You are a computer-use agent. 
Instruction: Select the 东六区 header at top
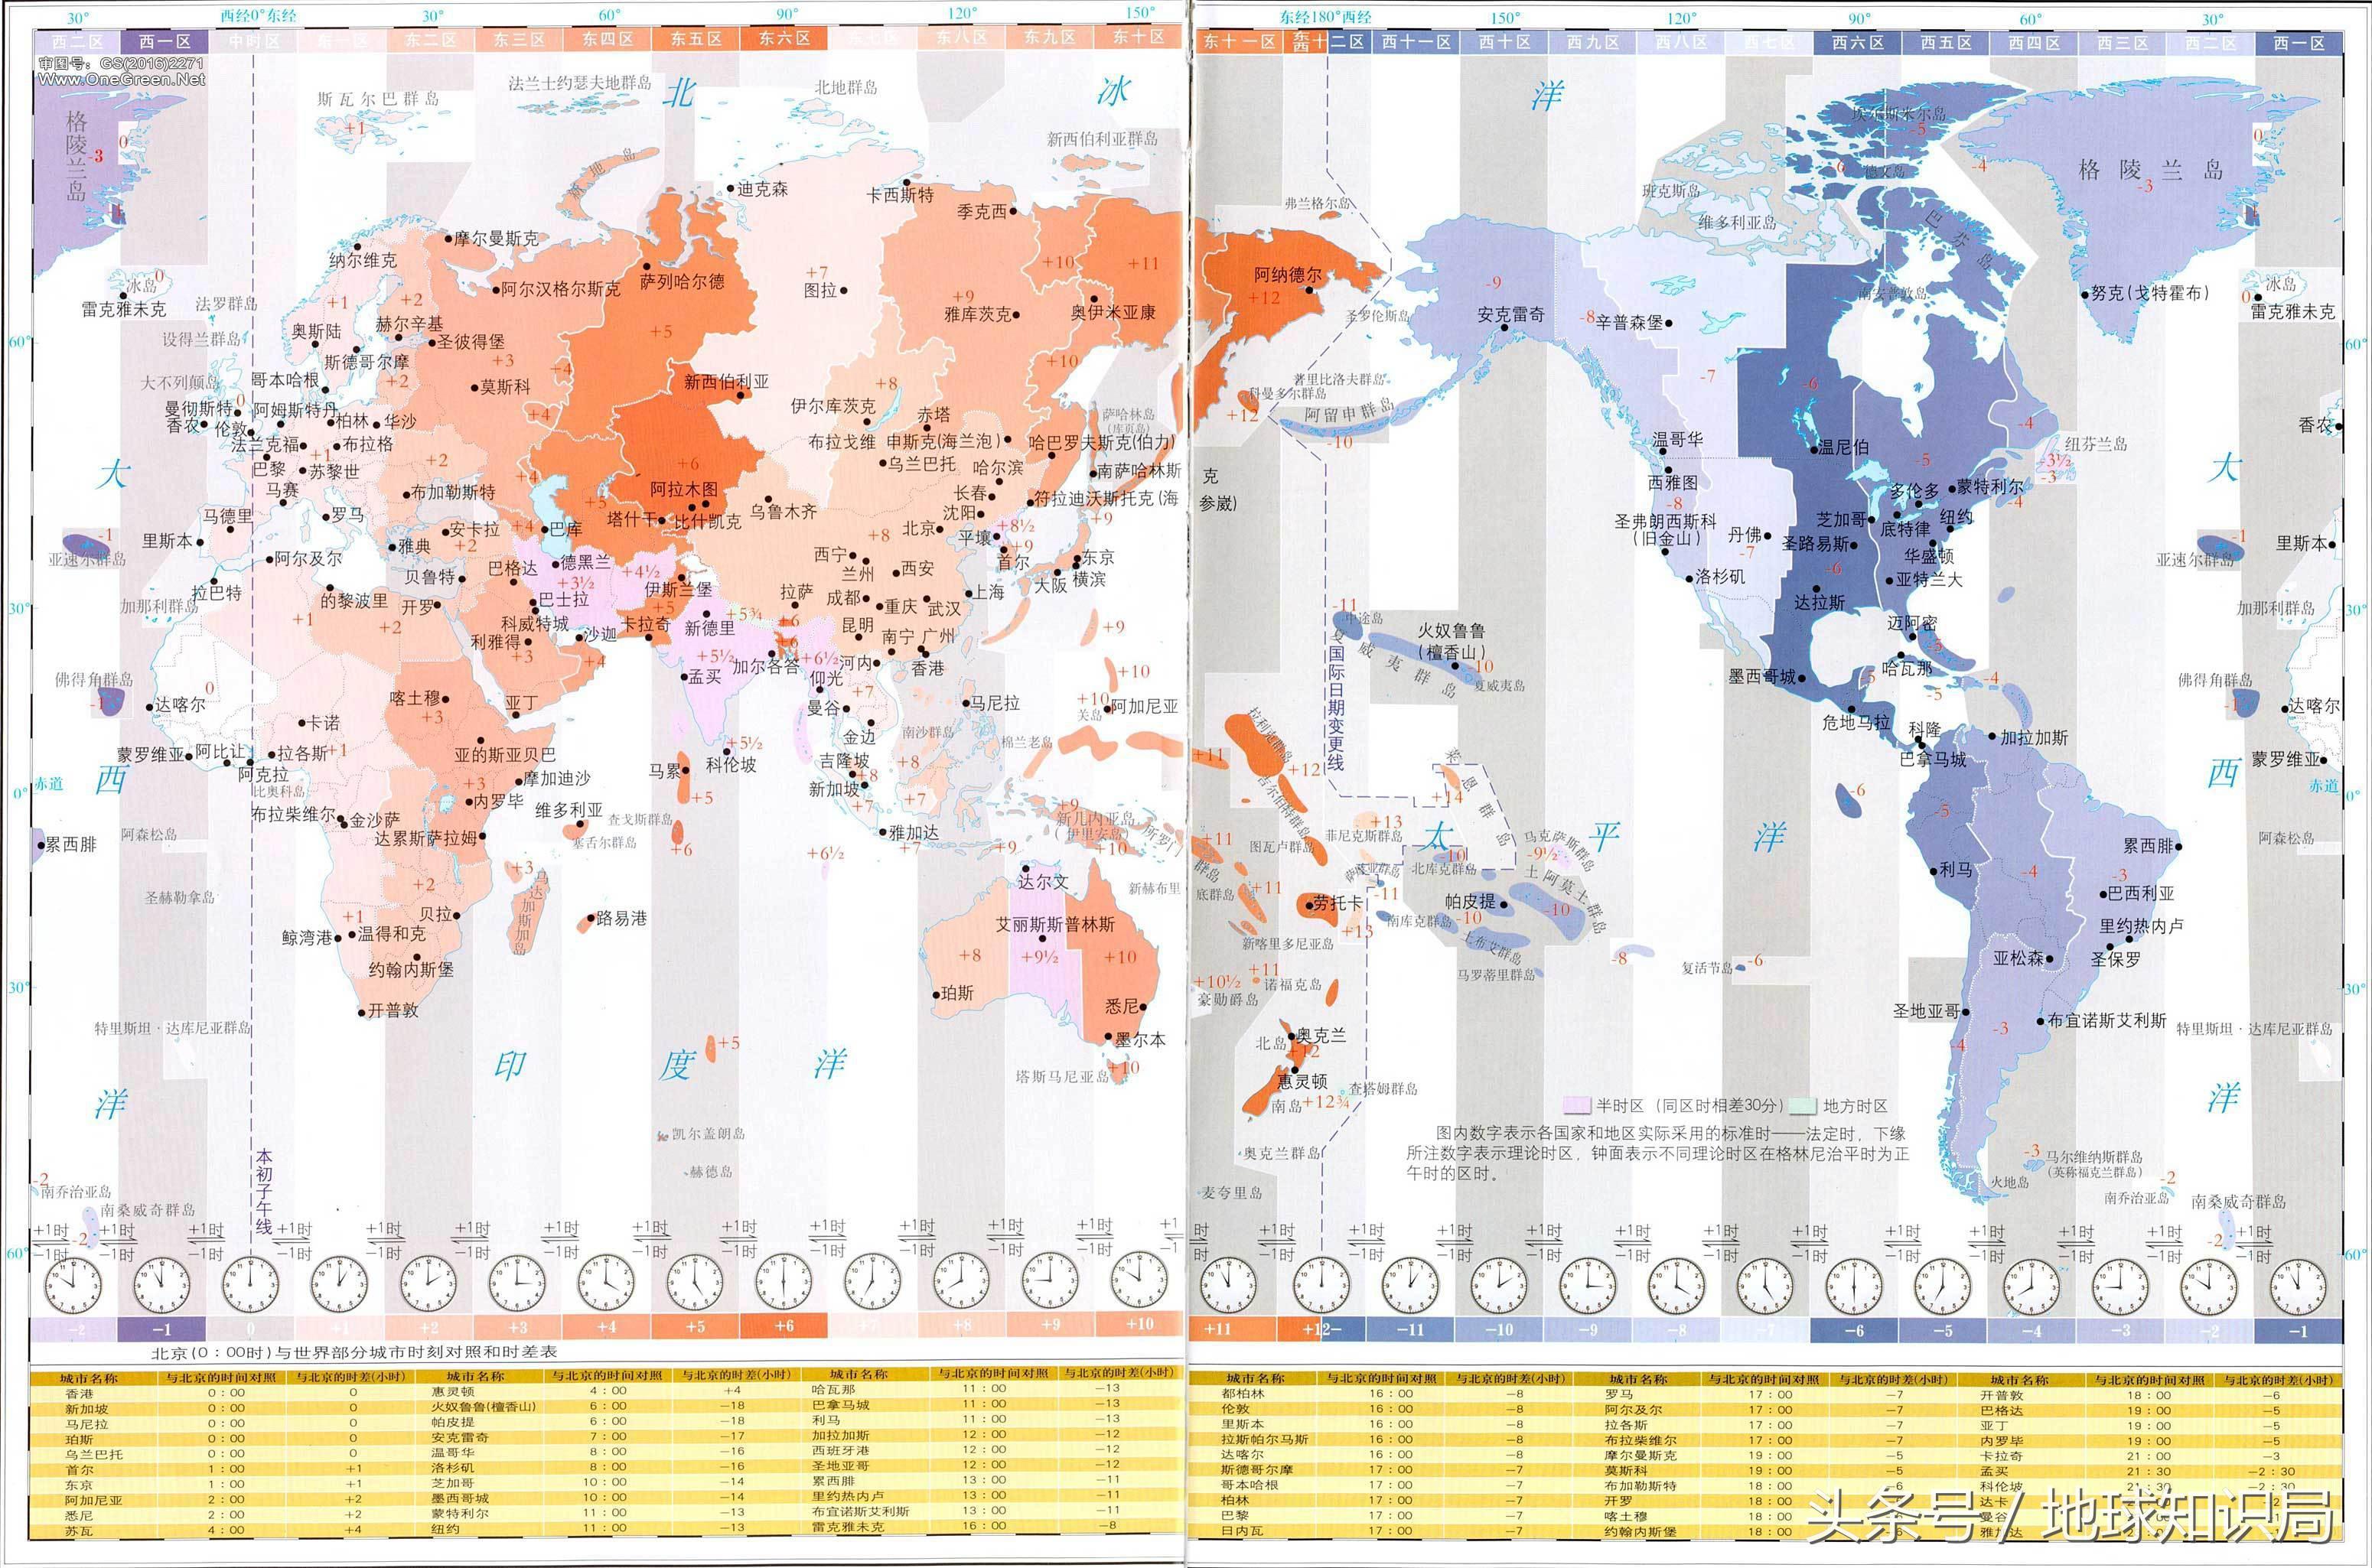point(784,39)
